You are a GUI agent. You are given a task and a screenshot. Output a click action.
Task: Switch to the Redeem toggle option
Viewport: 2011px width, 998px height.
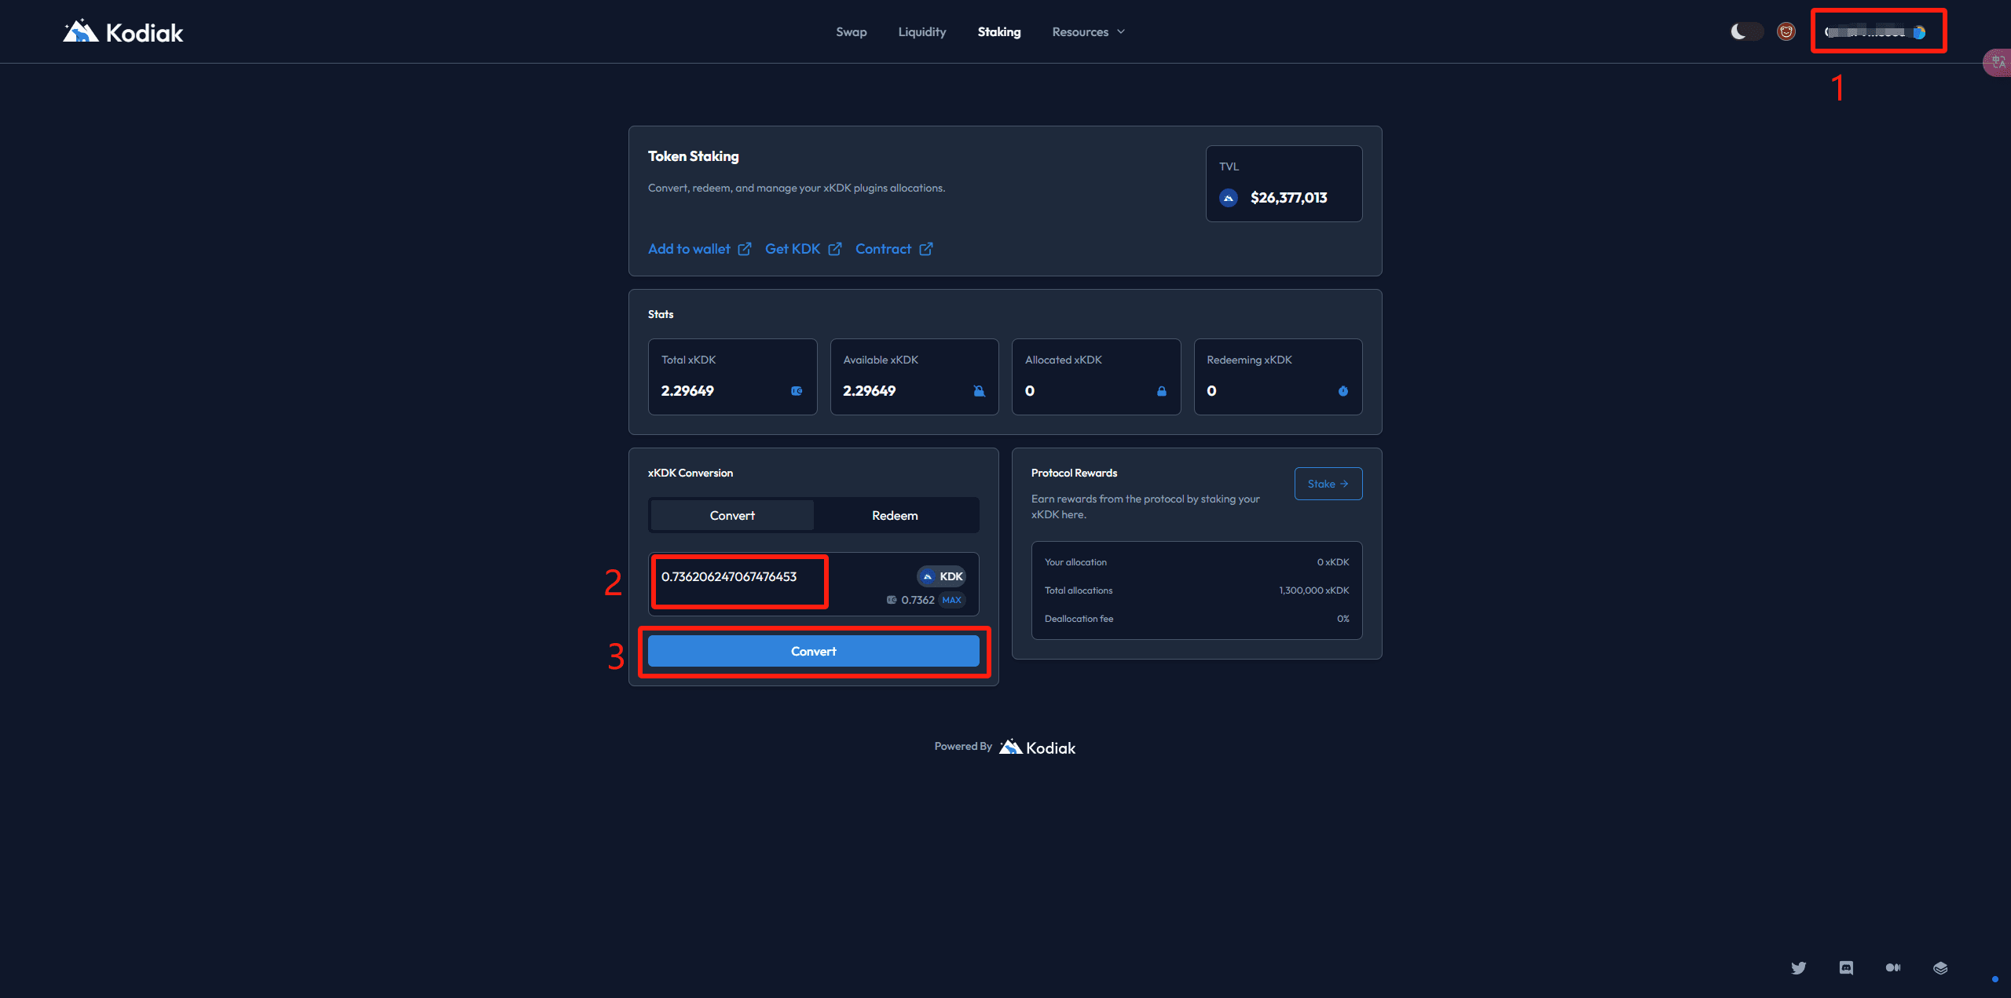coord(895,515)
